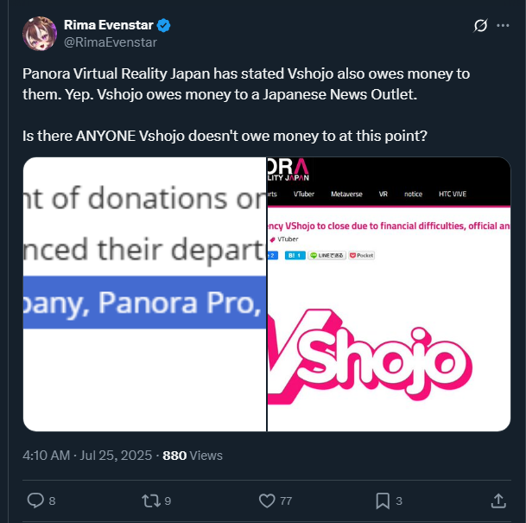526x523 pixels.
Task: Select the VTuber tab in the image
Action: click(304, 194)
